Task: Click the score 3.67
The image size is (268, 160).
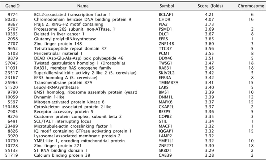Action: [x=209, y=34]
